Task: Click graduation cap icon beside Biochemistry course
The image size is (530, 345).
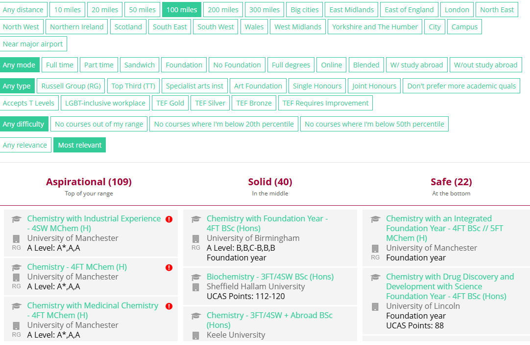Action: point(196,277)
